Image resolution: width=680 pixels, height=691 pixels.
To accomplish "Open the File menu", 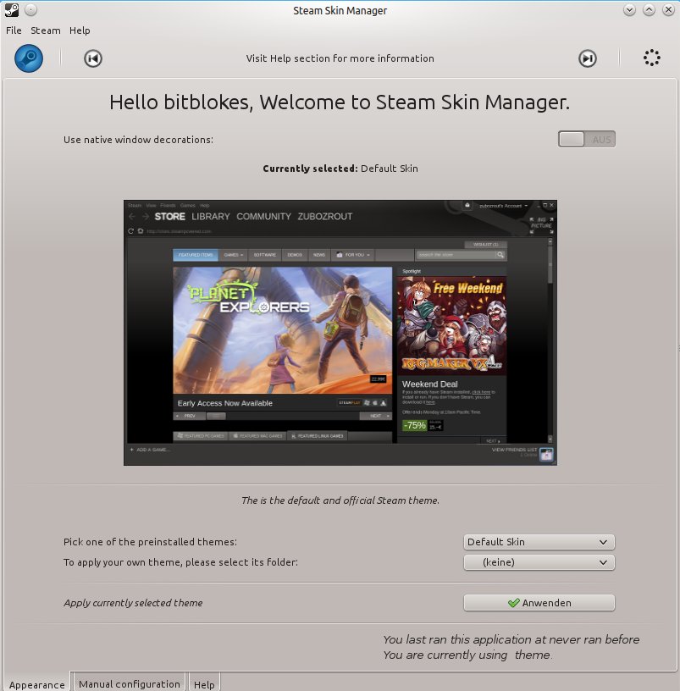I will click(14, 30).
